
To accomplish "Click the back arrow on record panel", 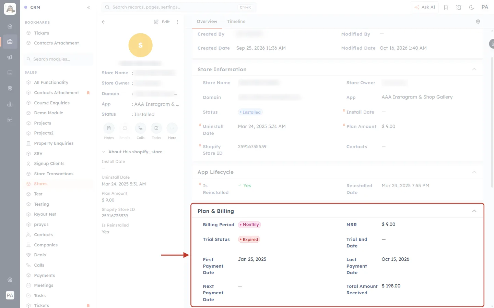I will coord(103,22).
